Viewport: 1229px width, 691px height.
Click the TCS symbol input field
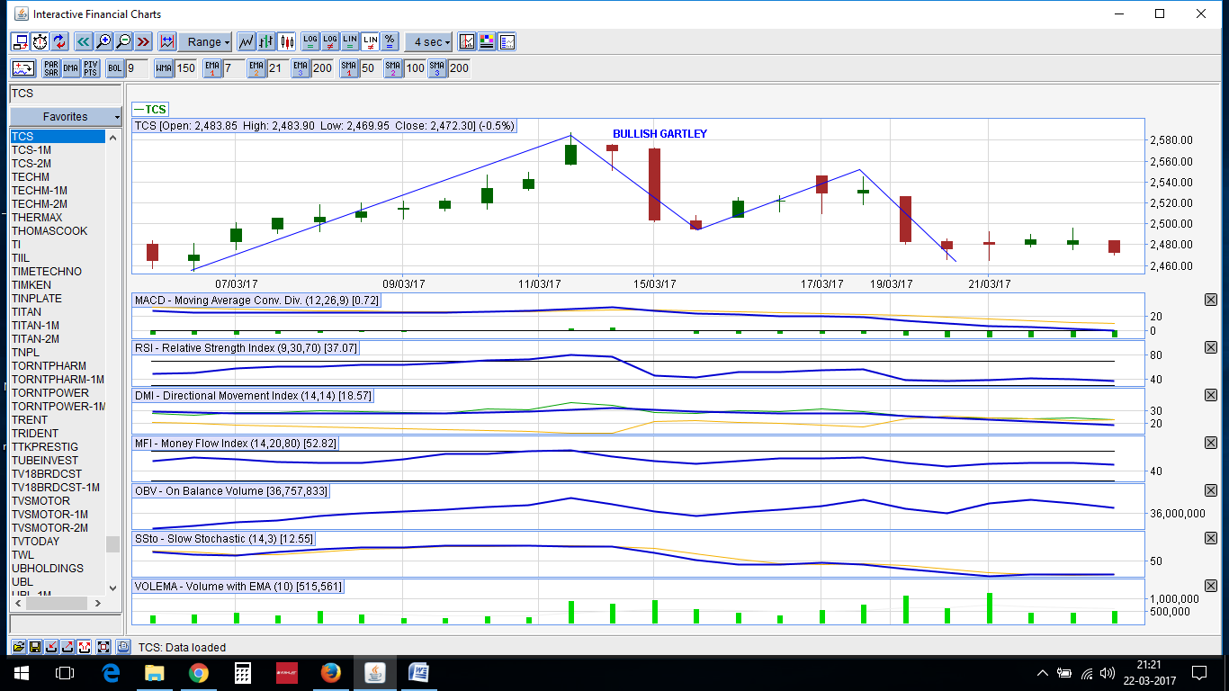(66, 94)
